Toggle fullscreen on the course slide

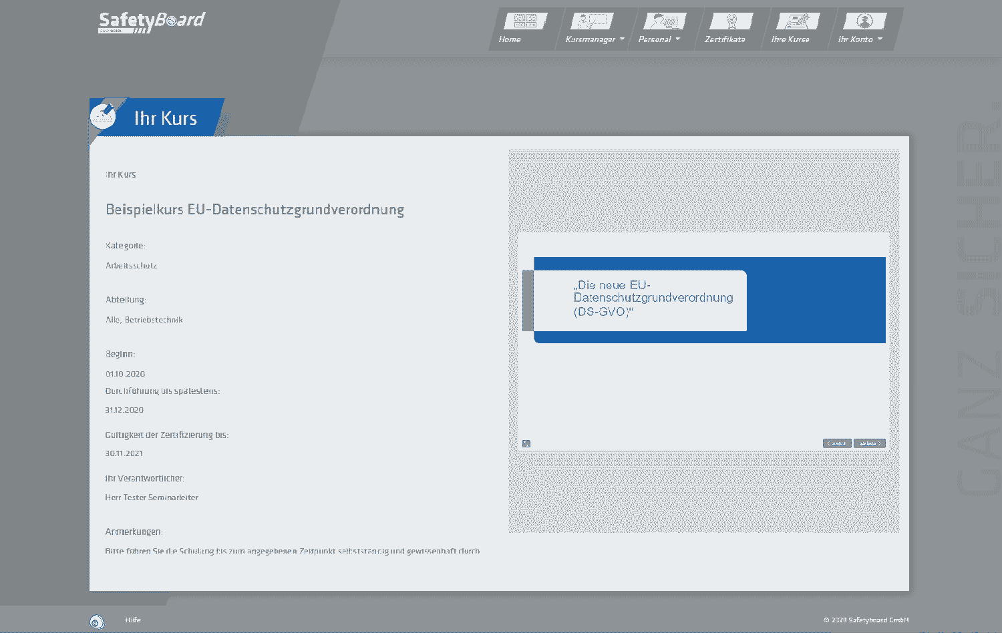[526, 443]
